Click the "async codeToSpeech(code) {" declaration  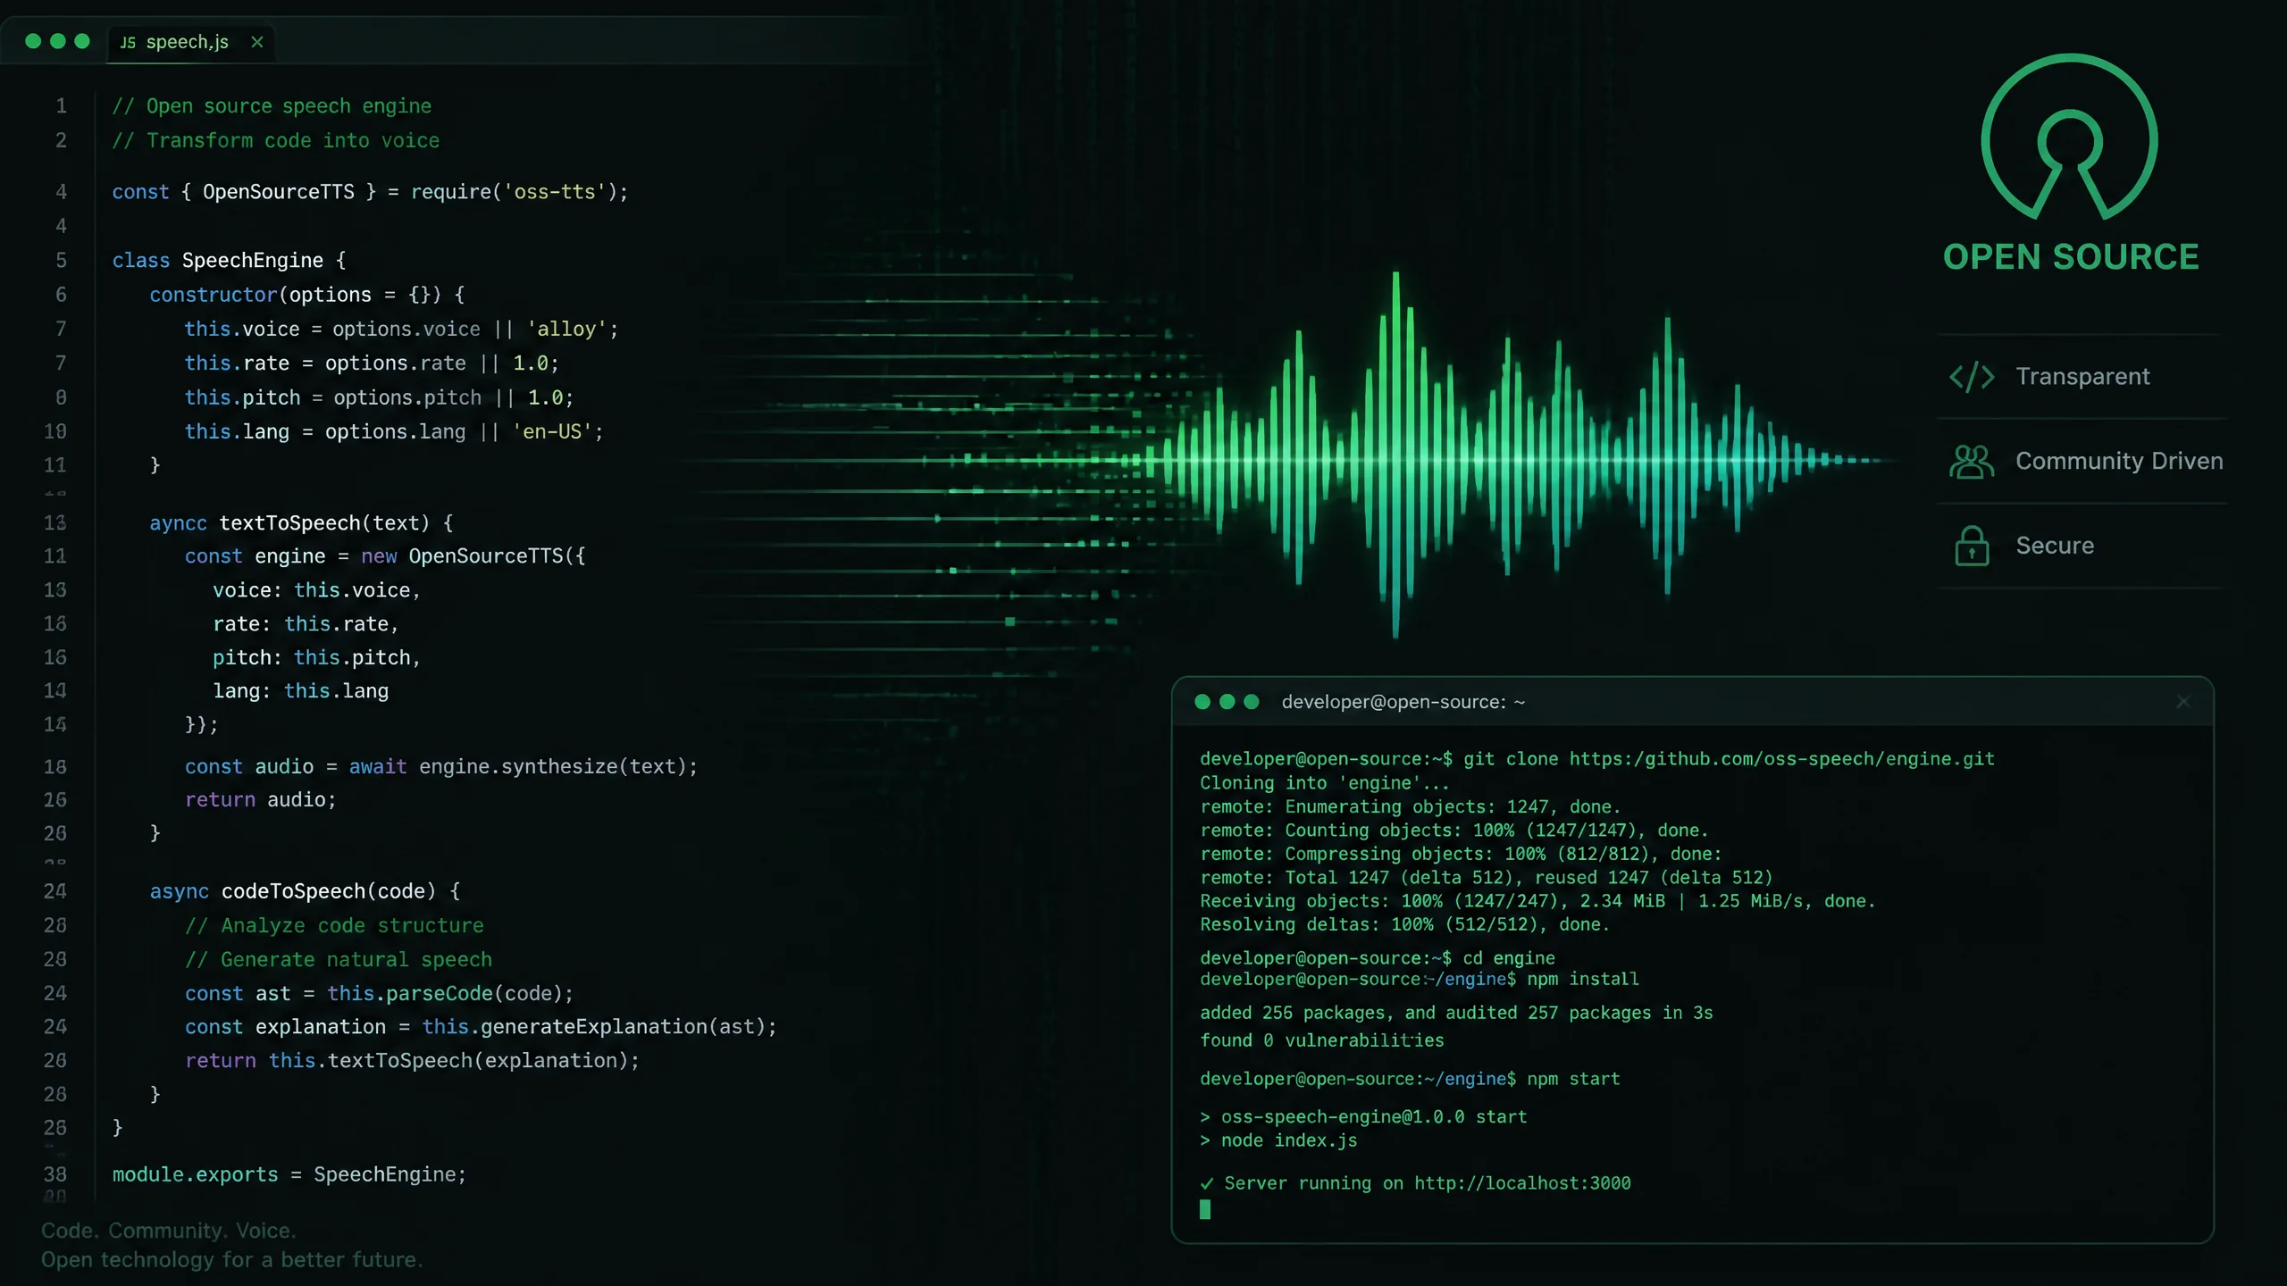(x=305, y=891)
